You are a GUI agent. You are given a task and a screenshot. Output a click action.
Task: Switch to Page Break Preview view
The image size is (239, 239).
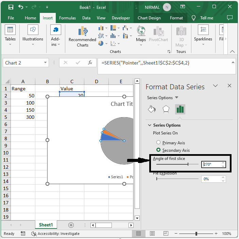166,233
